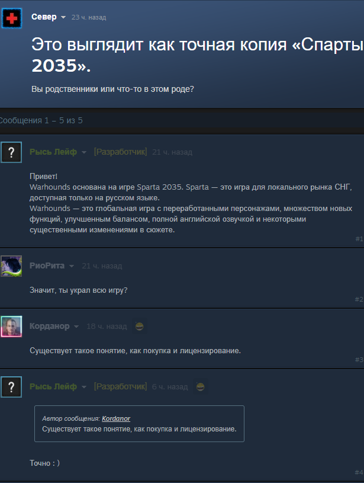
Task: Open the dropdown arrow next to РиоРита
Action: (72, 266)
